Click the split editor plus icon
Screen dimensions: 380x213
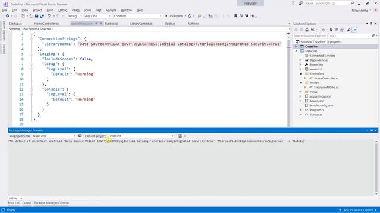click(x=289, y=34)
